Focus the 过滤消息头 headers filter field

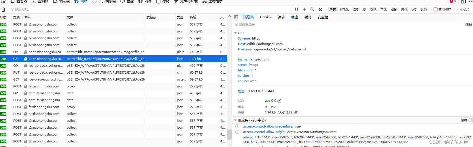pos(349,24)
